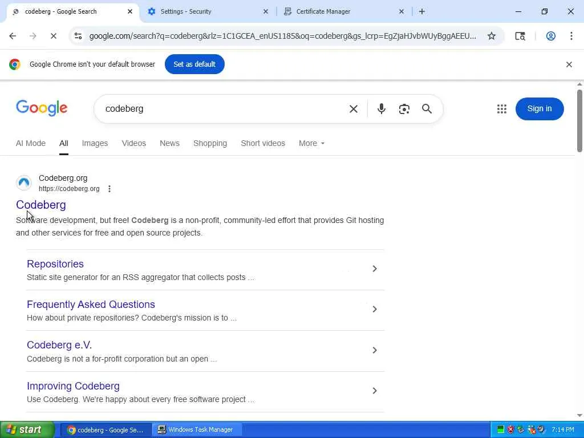Expand the Frequently Asked Questions chevron
The width and height of the screenshot is (584, 438).
coord(375,309)
